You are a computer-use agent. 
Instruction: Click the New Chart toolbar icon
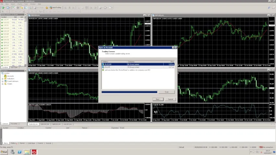3,7
